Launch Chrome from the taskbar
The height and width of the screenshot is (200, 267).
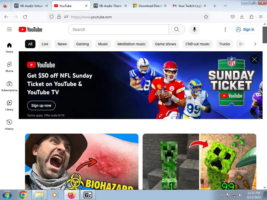23,195
